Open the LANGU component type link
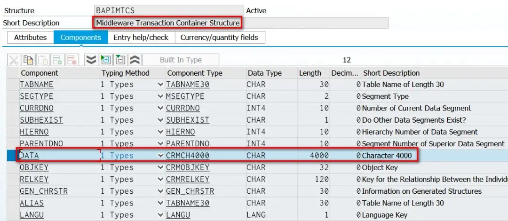 [178, 215]
